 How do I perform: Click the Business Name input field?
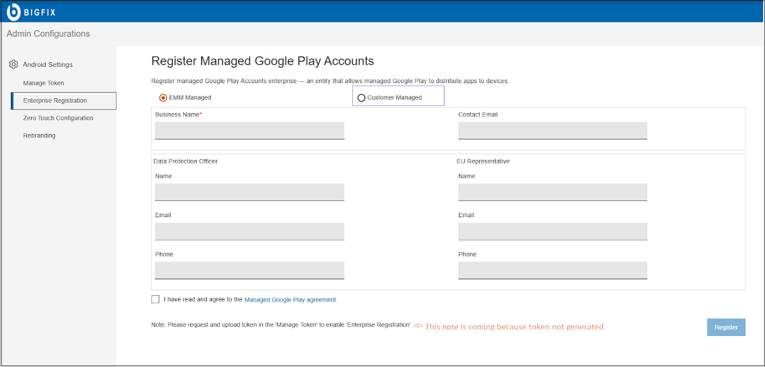pos(249,130)
